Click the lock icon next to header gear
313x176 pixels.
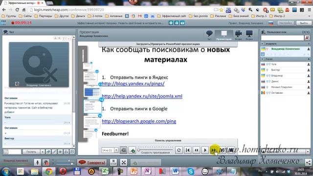[x=177, y=23]
